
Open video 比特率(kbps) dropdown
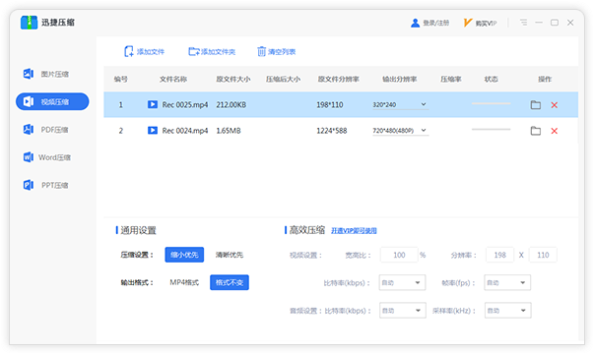[x=402, y=282]
